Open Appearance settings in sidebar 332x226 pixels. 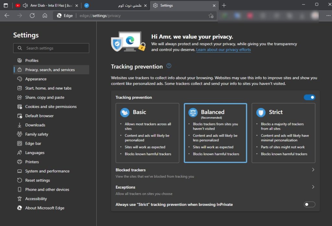tap(36, 79)
